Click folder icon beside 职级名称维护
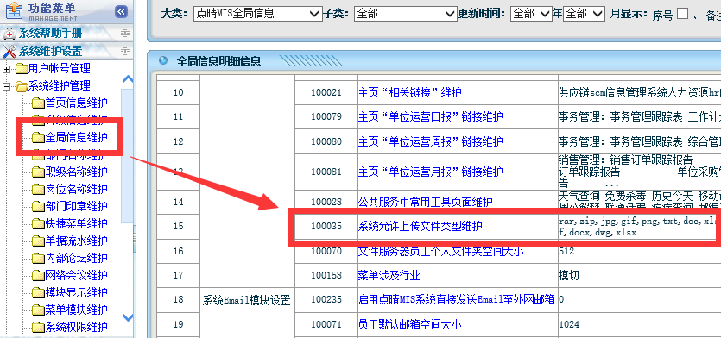721x338 pixels. [38, 172]
